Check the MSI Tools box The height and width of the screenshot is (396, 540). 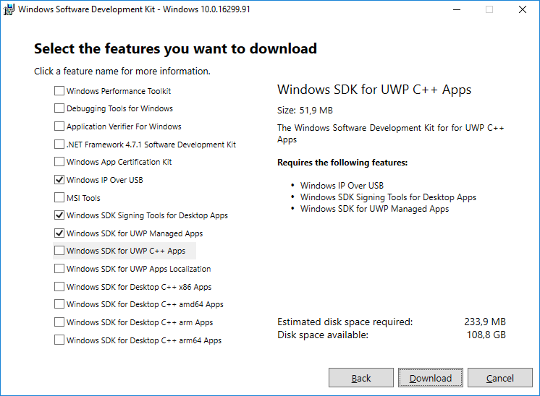click(x=59, y=198)
